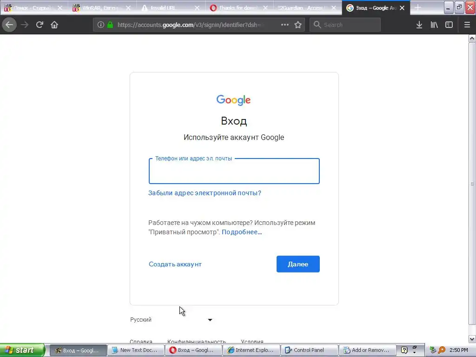Viewport: 476px width, 357px height.
Task: Switch to the Thanks for downloading tab
Action: click(237, 8)
